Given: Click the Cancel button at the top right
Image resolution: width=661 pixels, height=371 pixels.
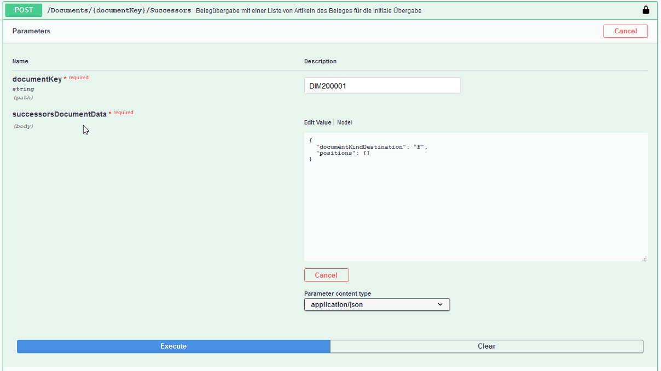Looking at the screenshot, I should point(625,31).
